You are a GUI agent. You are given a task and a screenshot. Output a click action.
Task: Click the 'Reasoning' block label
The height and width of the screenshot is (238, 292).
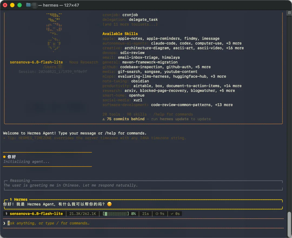pyautogui.click(x=20, y=181)
